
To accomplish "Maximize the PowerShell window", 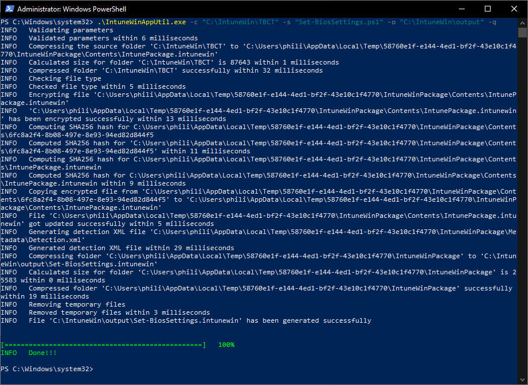I will point(488,9).
